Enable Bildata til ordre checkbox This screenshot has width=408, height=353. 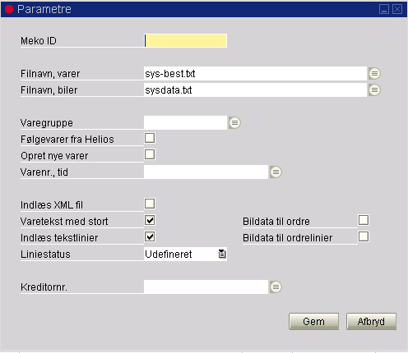click(364, 220)
